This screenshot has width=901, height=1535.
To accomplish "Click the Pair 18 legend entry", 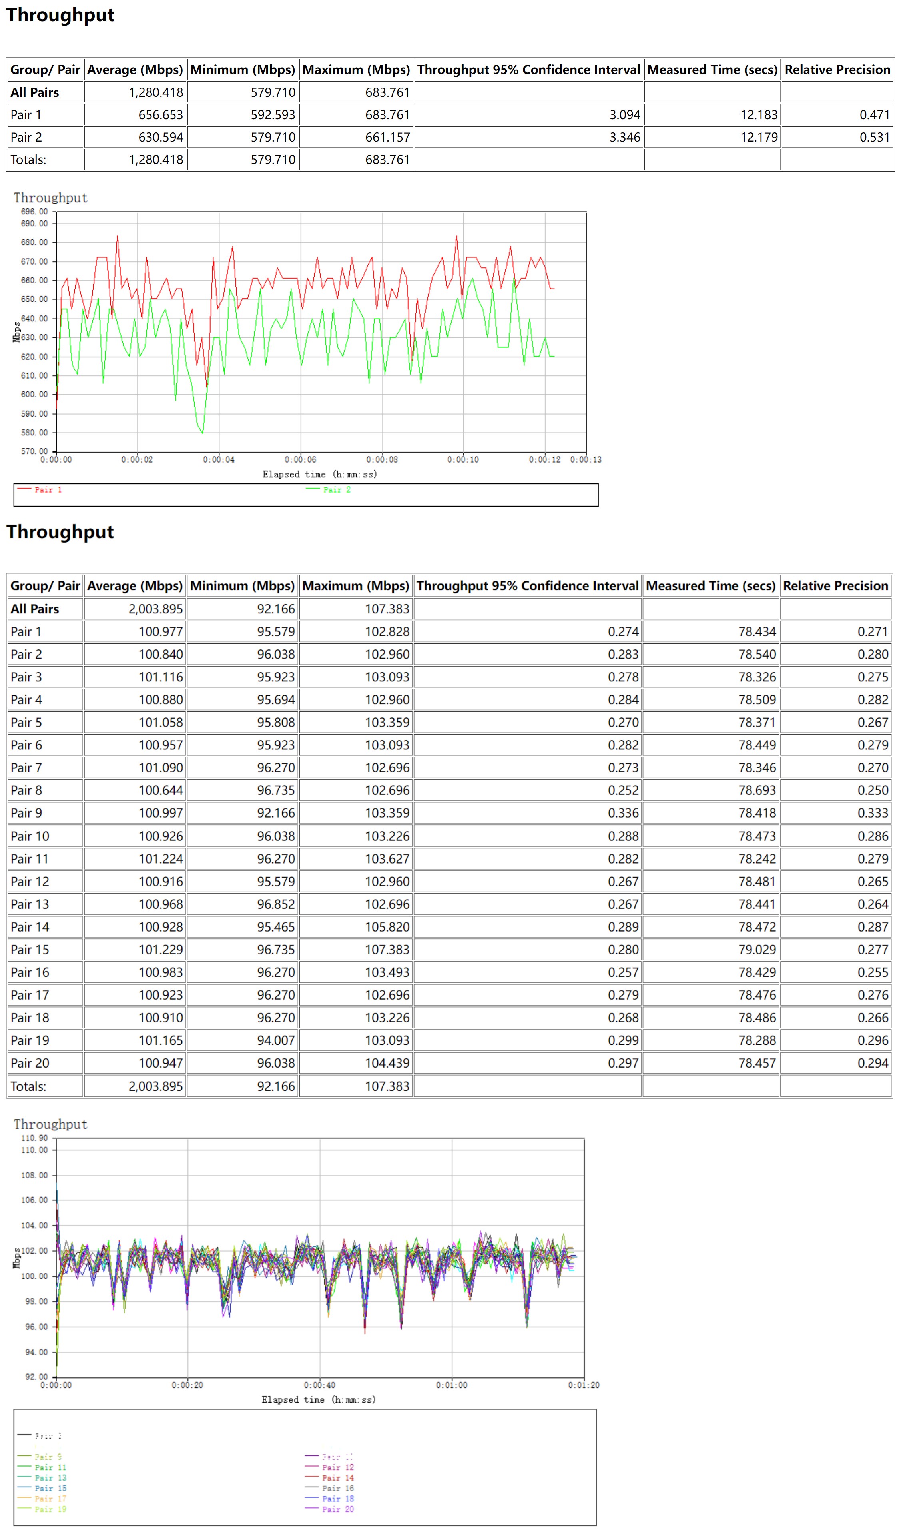I will pos(329,1499).
